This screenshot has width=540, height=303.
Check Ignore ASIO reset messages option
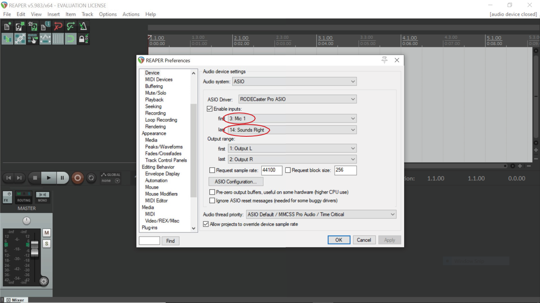tap(212, 201)
